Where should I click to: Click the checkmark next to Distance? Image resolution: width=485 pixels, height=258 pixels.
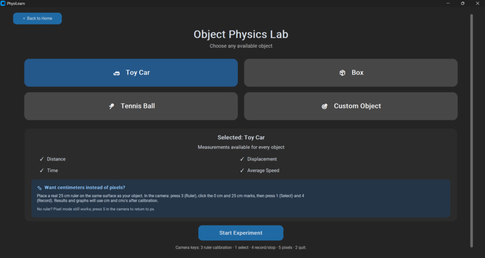pyautogui.click(x=42, y=159)
